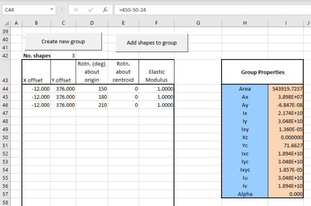Click the Select All corner triangle
The width and height of the screenshot is (311, 206).
click(6, 23)
